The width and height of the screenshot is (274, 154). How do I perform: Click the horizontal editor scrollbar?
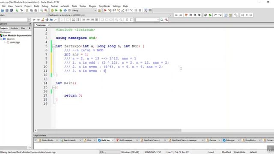click(x=110, y=130)
